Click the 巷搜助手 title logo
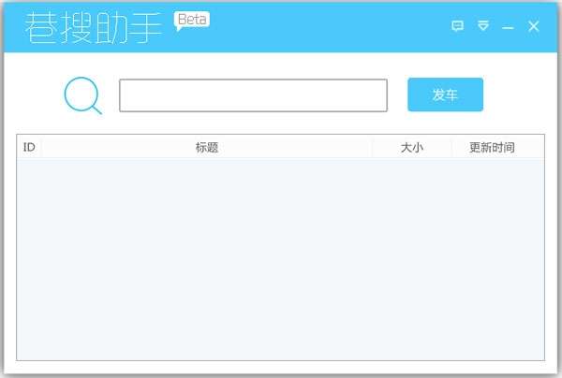Image resolution: width=562 pixels, height=378 pixels. point(94,27)
